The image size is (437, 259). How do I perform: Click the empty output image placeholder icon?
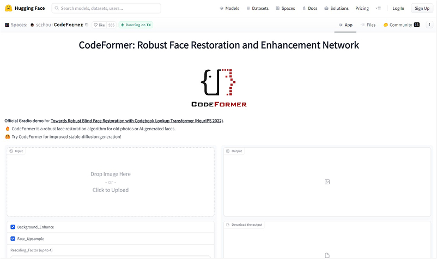coord(327,182)
